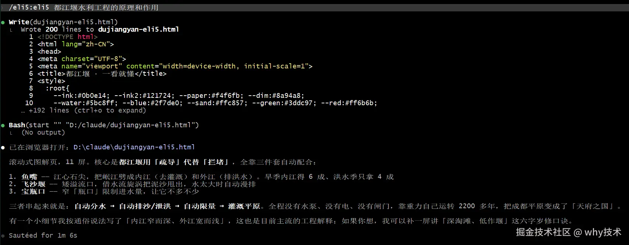629x245 pixels.
Task: Click the result corner marker beside (No output)
Action: (x=11, y=133)
